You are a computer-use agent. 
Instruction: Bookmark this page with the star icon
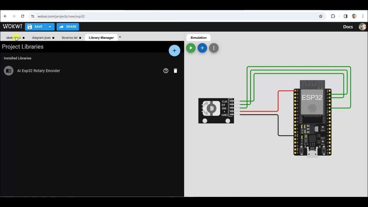coord(321,16)
